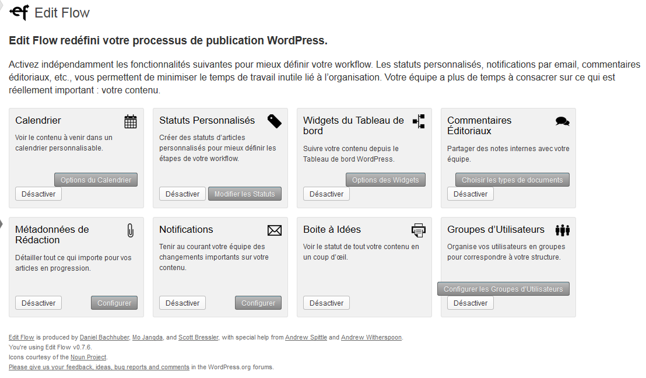Click the Notifications card title
The image size is (646, 378).
tap(186, 230)
